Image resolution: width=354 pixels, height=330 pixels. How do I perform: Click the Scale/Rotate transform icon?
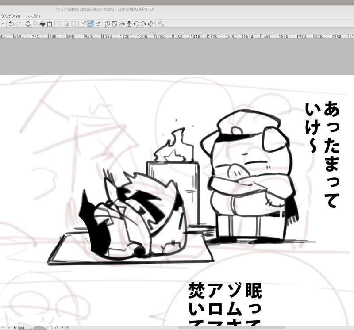(x=50, y=24)
